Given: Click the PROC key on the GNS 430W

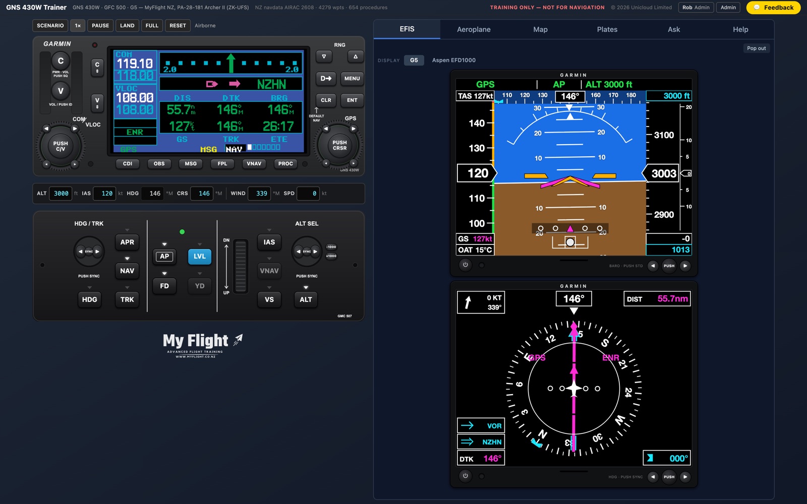Looking at the screenshot, I should [x=285, y=163].
